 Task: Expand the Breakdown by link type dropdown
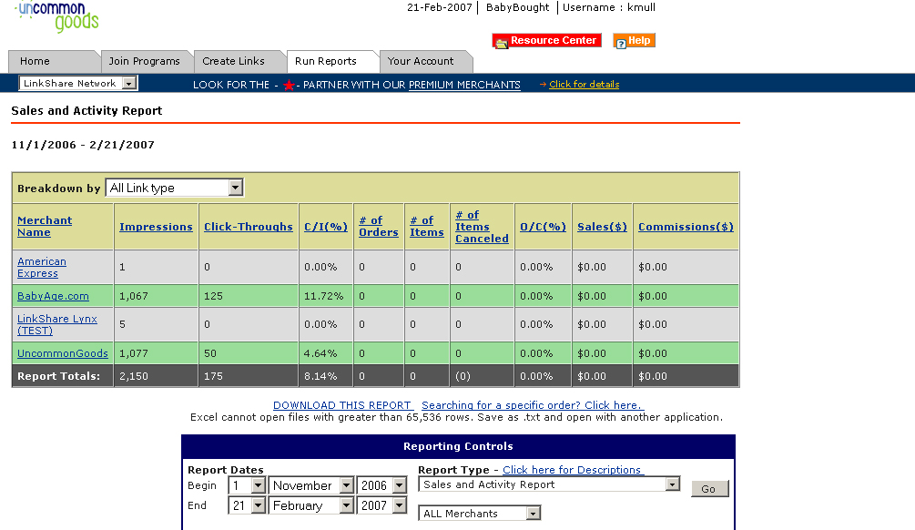[175, 188]
